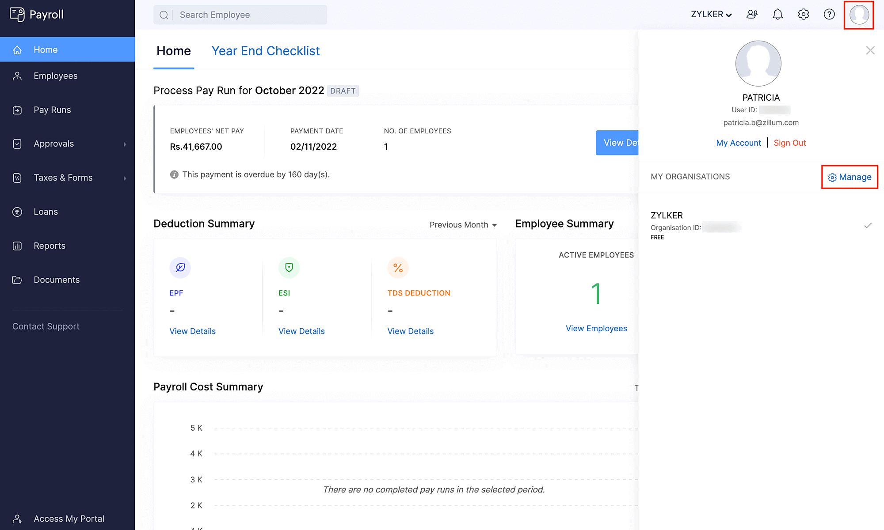
Task: Open Pay Runs from the sidebar
Action: [52, 110]
